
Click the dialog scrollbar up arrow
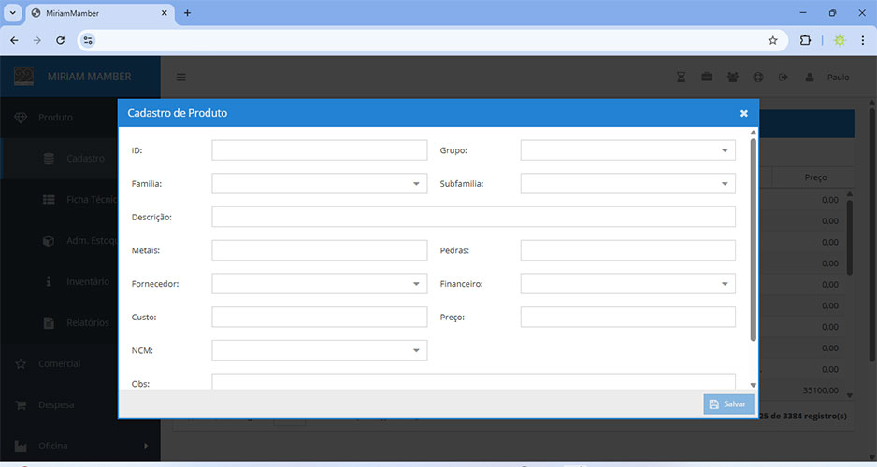[753, 133]
